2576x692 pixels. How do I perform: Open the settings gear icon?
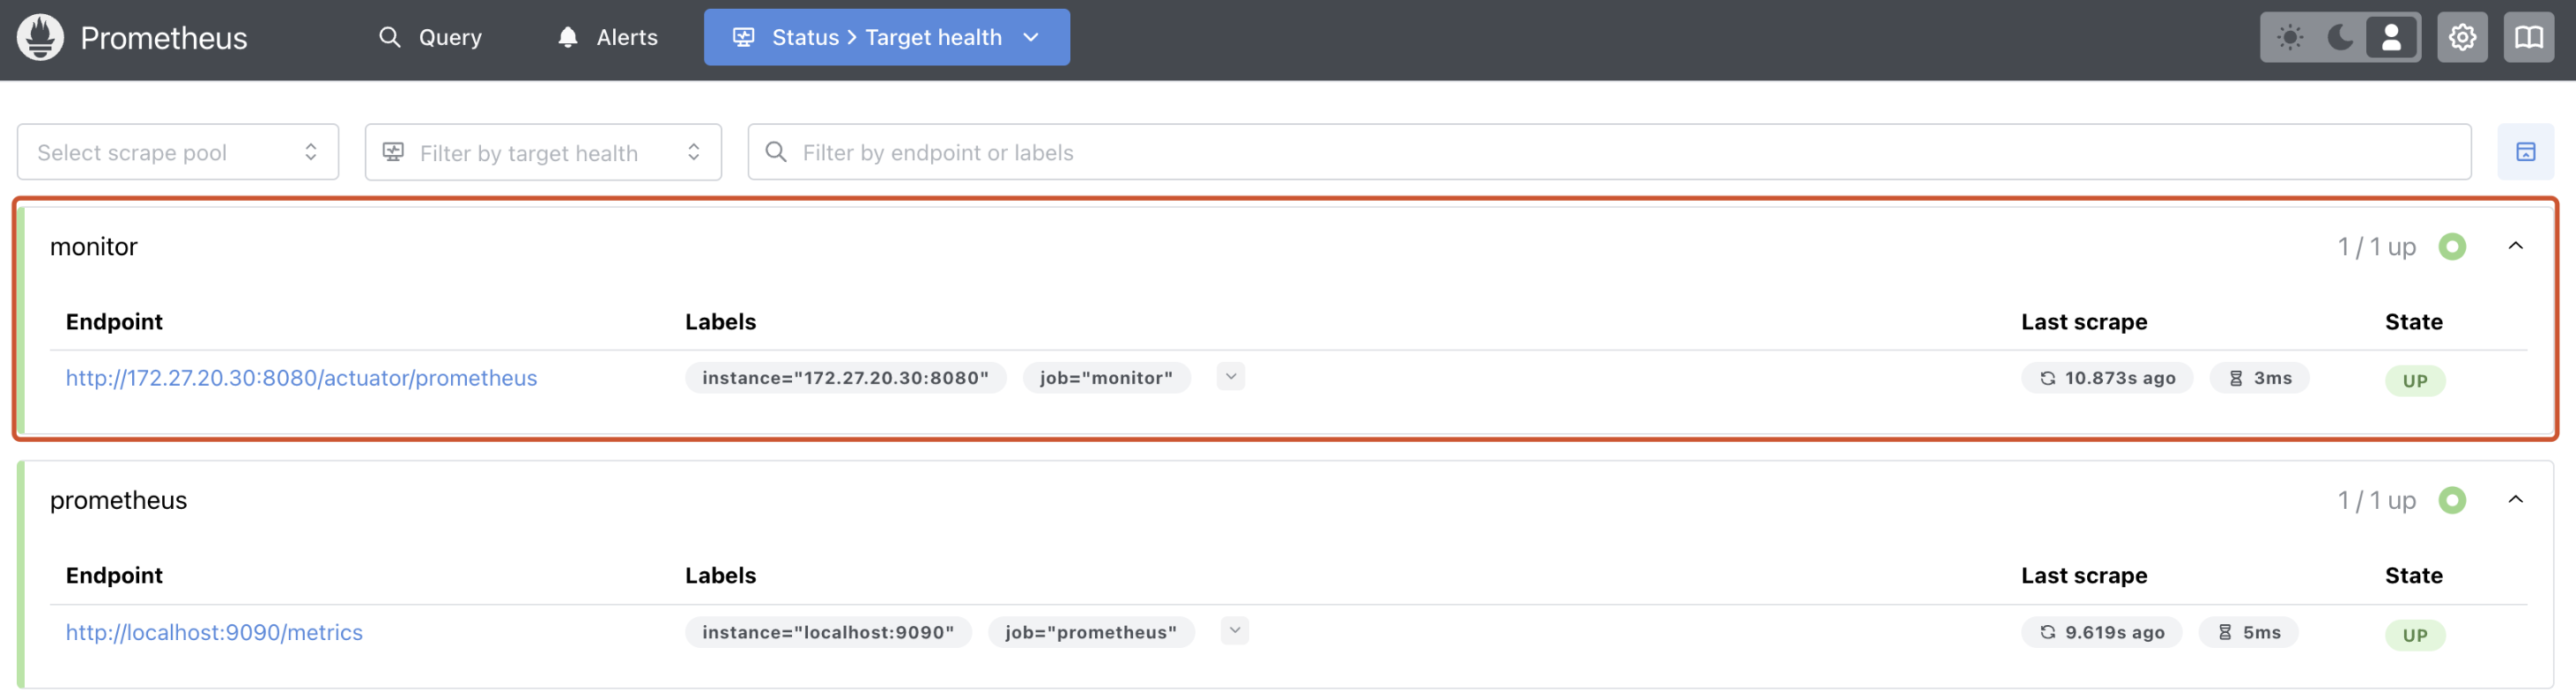2461,38
